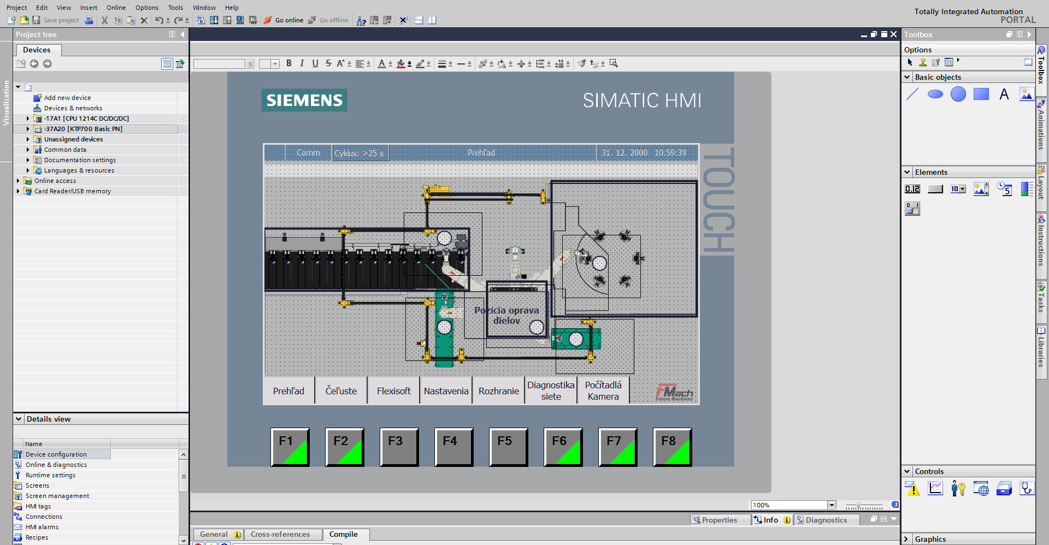Select the Graphic I/O field element
1049x545 pixels.
click(x=981, y=189)
